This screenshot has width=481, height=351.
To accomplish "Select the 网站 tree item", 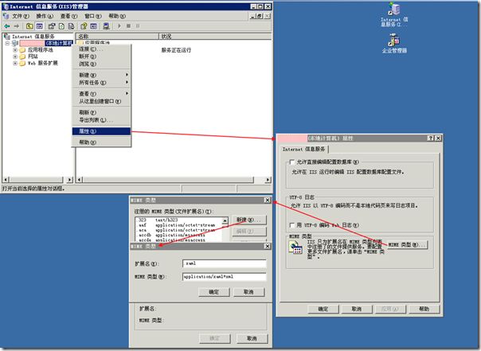I will [33, 57].
